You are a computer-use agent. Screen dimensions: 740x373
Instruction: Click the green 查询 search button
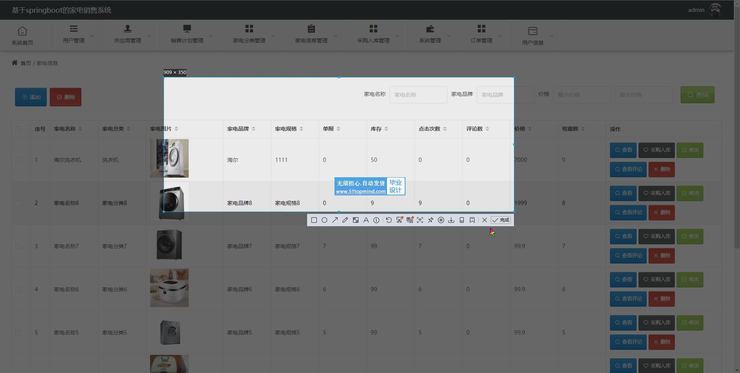click(698, 95)
